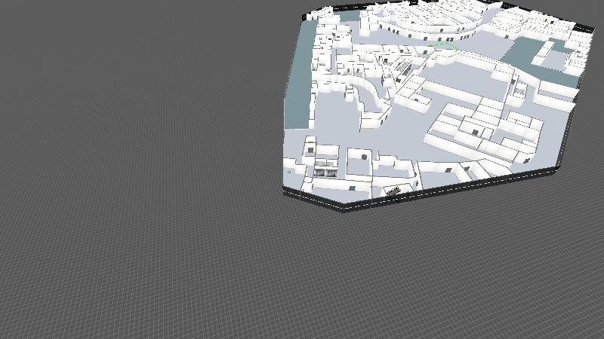Viewport: 604px width, 339px height.
Task: Click the dark marker at the right cluster's lower corner
Action: 527,160
